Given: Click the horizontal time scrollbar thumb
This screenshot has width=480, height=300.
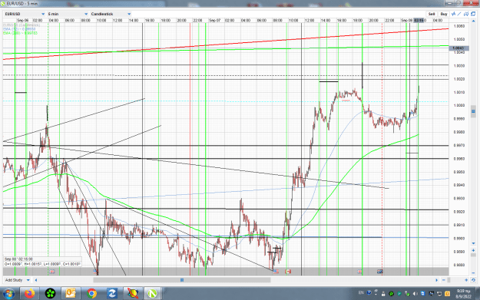Looking at the screenshot, I should pos(182,280).
